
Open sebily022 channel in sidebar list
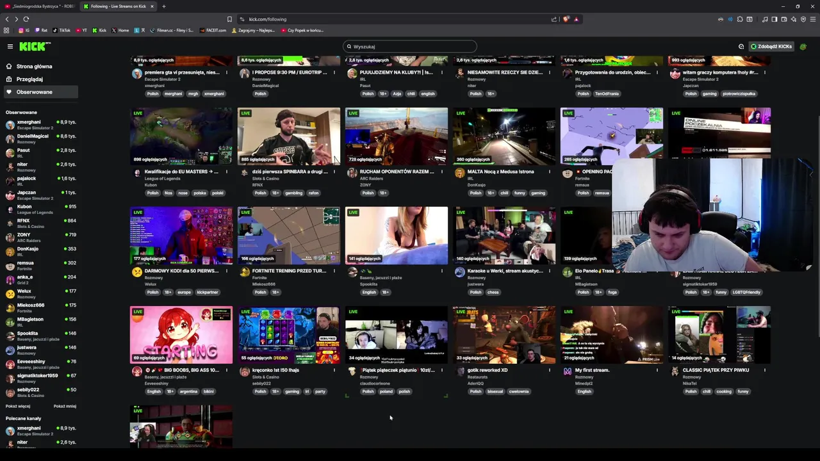(41, 392)
